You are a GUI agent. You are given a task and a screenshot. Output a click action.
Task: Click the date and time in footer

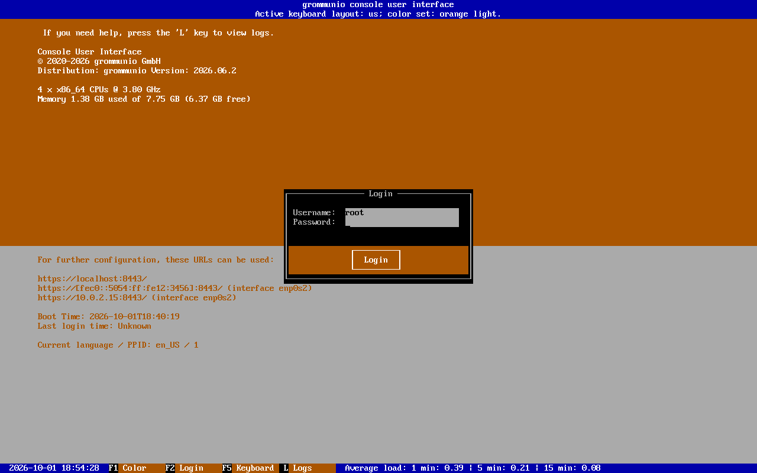54,468
